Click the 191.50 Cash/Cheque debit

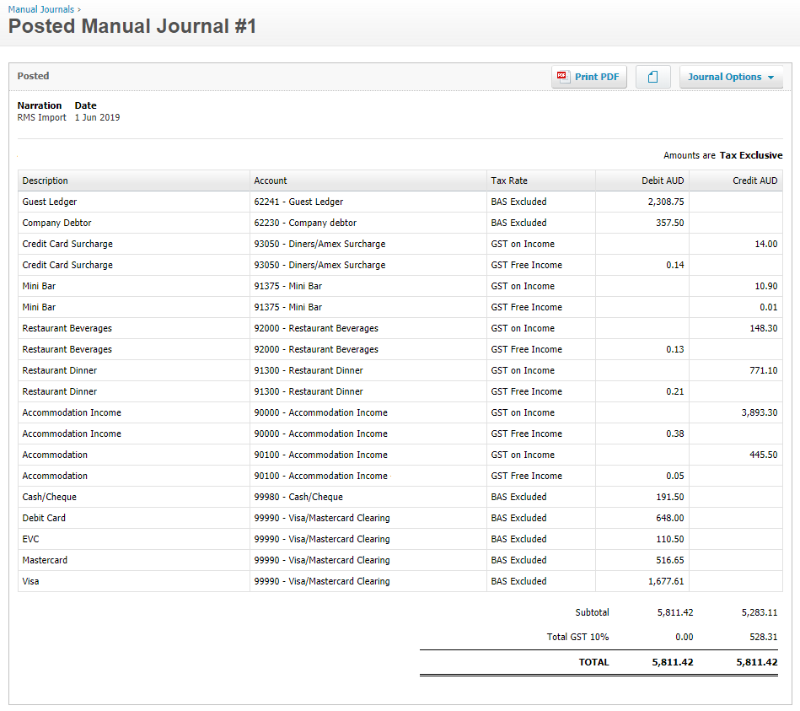coord(670,497)
